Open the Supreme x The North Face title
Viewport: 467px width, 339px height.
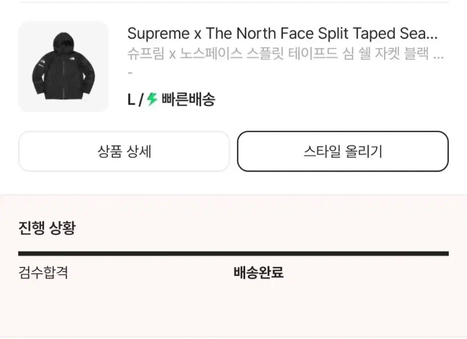pyautogui.click(x=283, y=34)
